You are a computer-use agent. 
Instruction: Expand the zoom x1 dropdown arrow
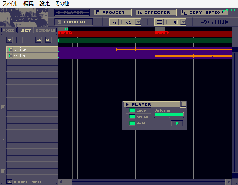click(x=138, y=22)
